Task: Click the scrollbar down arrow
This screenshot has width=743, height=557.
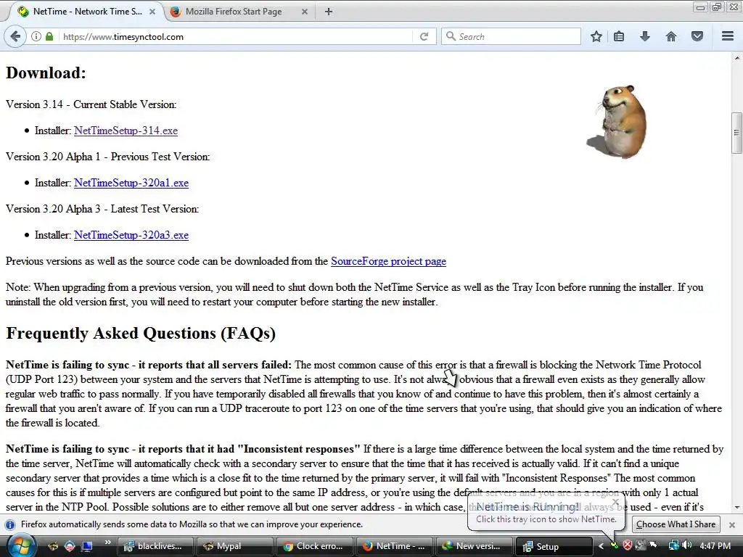Action: tap(736, 508)
